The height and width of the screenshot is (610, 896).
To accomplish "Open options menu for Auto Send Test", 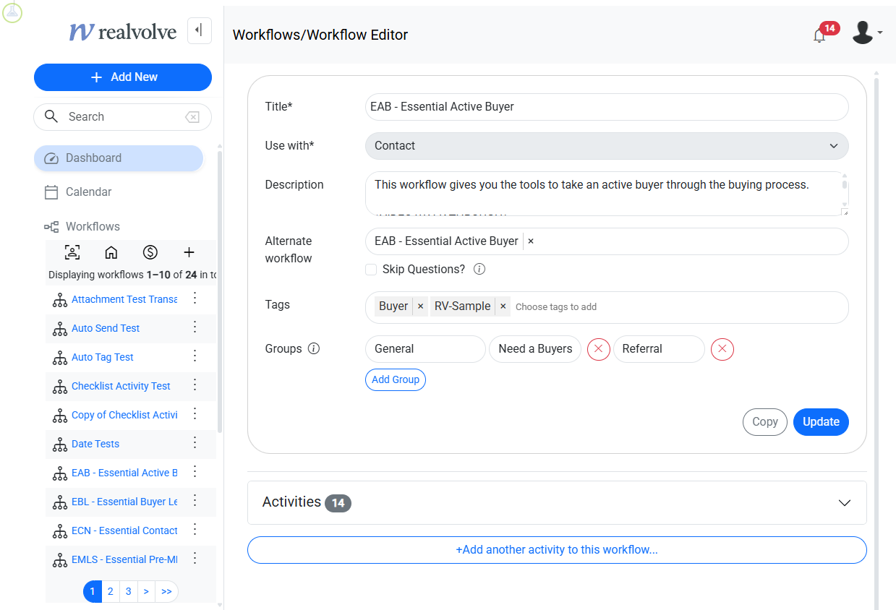I will (x=195, y=327).
